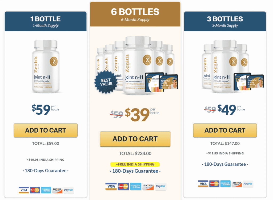
Task: Click the Best Value badge
Action: [x=106, y=82]
